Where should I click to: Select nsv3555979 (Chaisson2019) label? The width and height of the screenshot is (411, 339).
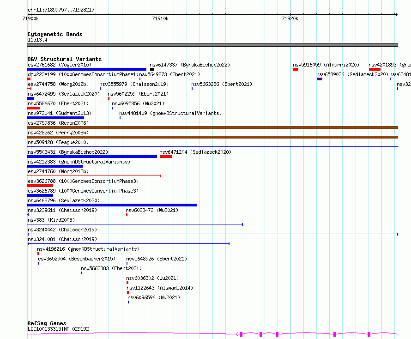pyautogui.click(x=134, y=84)
